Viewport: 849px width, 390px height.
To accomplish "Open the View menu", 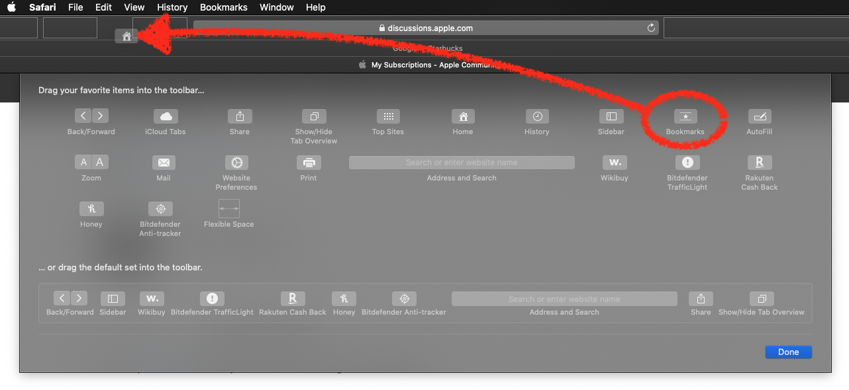I will (x=134, y=7).
